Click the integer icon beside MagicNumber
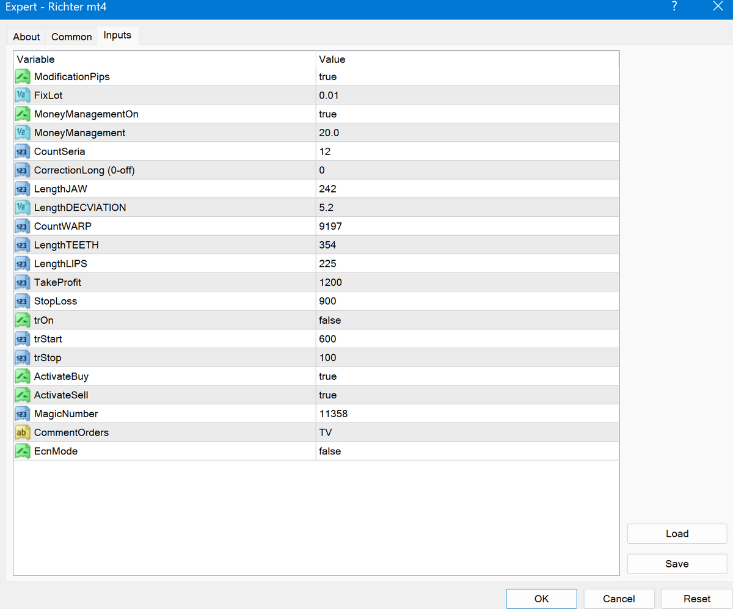Screen dimensions: 733x609 [23, 414]
